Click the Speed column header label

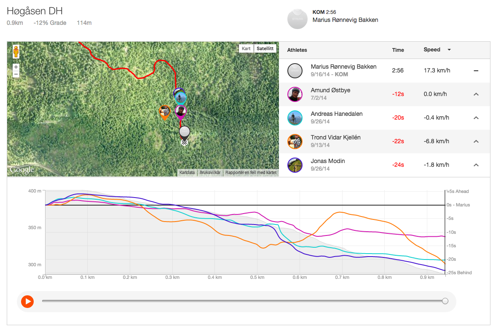coord(431,50)
